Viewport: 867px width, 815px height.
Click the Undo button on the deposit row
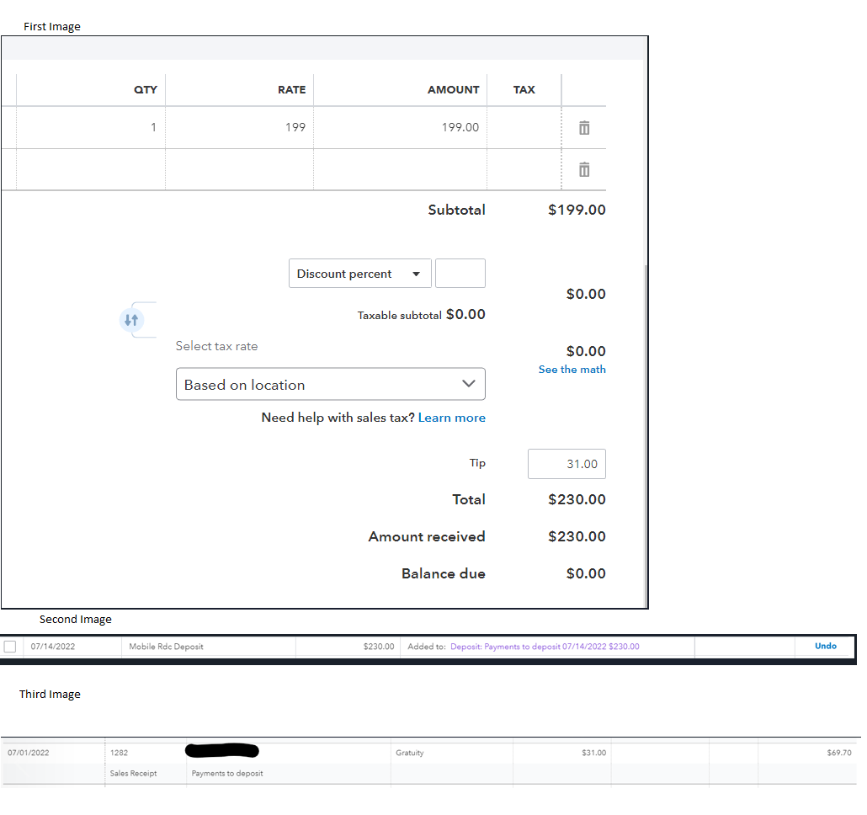pyautogui.click(x=825, y=646)
